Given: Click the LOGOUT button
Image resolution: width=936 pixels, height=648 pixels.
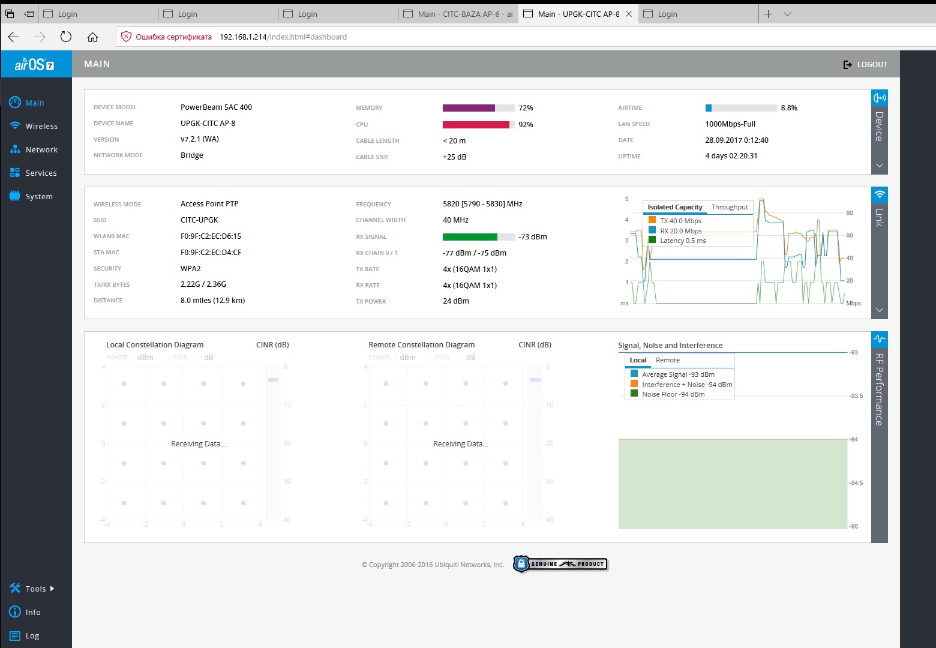Looking at the screenshot, I should [865, 64].
